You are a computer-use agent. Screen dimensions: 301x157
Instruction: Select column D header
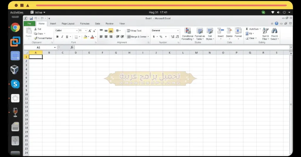(76, 53)
